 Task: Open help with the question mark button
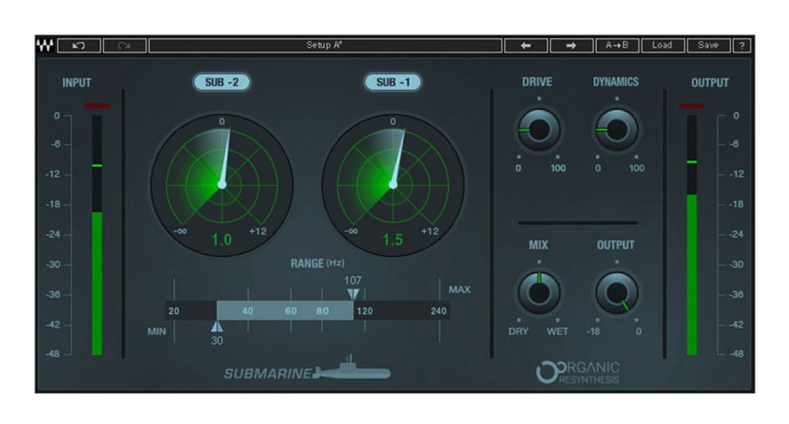click(742, 45)
